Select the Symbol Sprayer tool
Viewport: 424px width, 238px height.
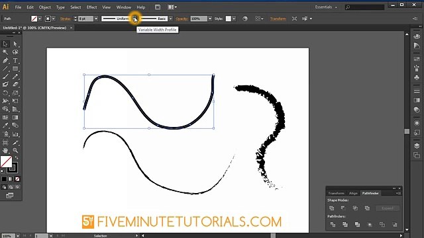(5, 134)
